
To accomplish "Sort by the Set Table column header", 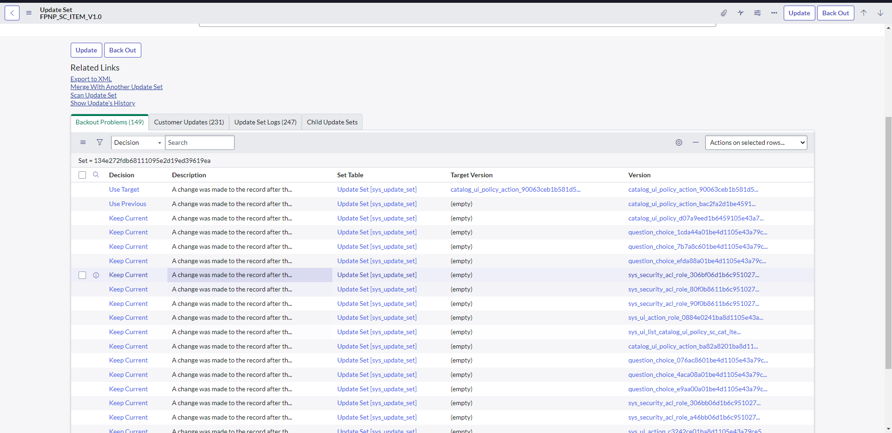I will pyautogui.click(x=350, y=175).
